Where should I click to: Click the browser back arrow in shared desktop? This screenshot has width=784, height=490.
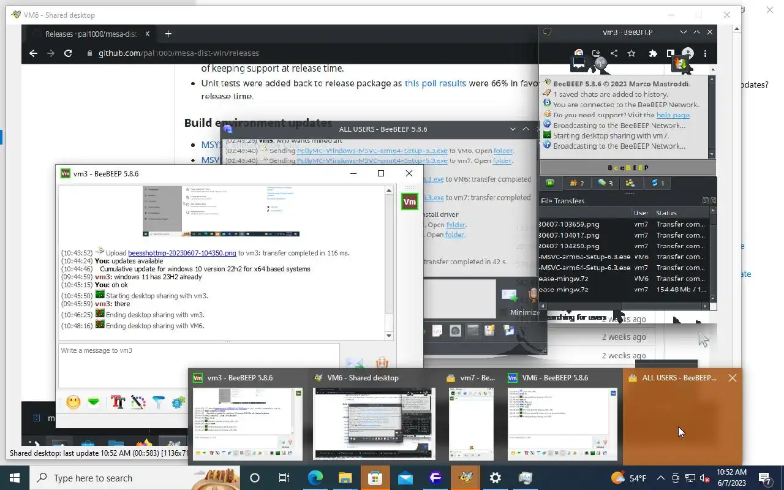[33, 53]
